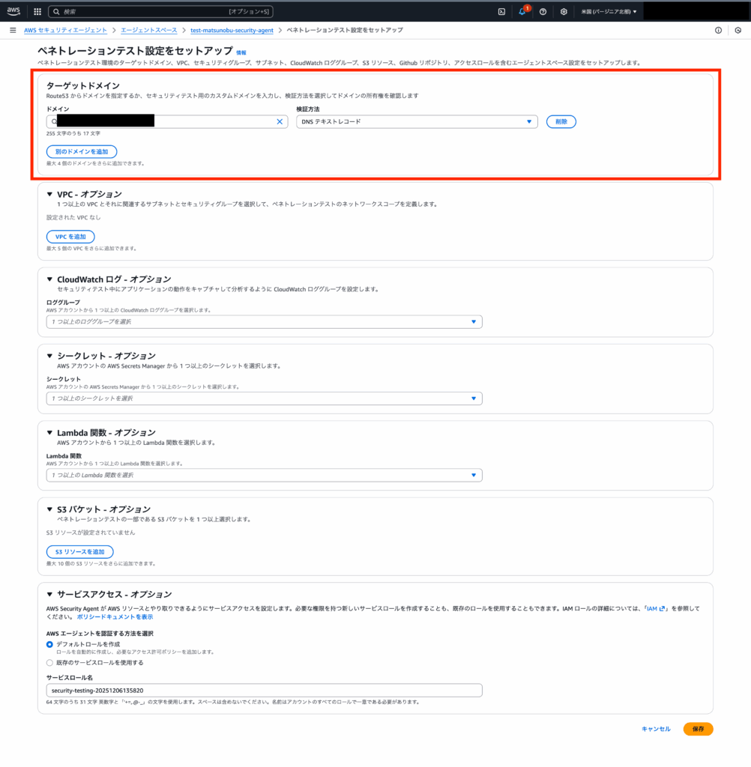
Task: Collapse the VPC オプション section
Action: (50, 195)
